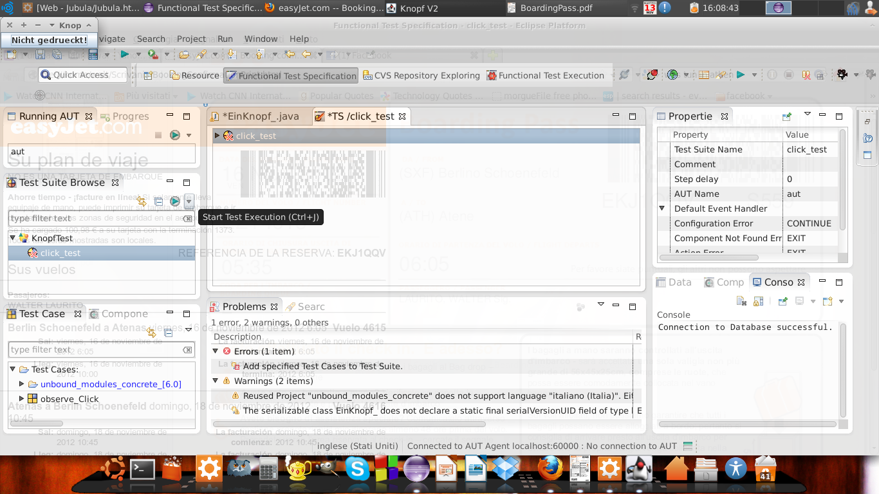Open the terminal from the dock
The image size is (879, 494).
coord(142,469)
